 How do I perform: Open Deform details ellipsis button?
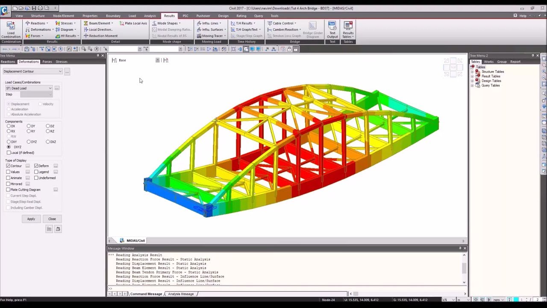(56, 166)
